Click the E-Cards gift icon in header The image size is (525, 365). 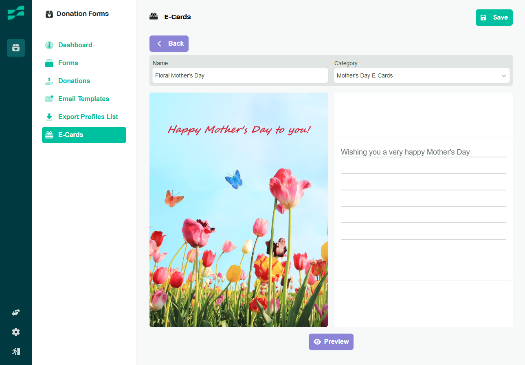tap(154, 17)
